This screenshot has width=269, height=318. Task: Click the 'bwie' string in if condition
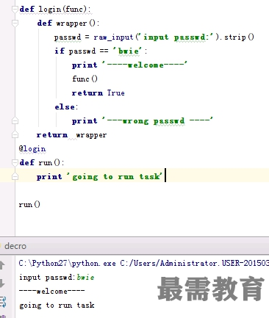tap(128, 51)
